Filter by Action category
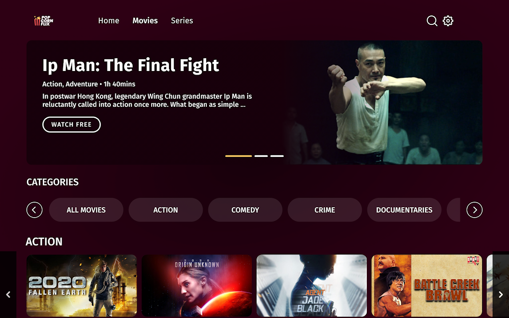509x318 pixels. pos(166,210)
